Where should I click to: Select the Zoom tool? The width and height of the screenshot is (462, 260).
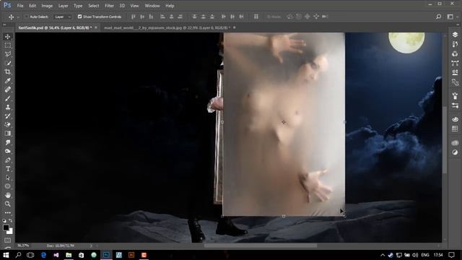[8, 204]
